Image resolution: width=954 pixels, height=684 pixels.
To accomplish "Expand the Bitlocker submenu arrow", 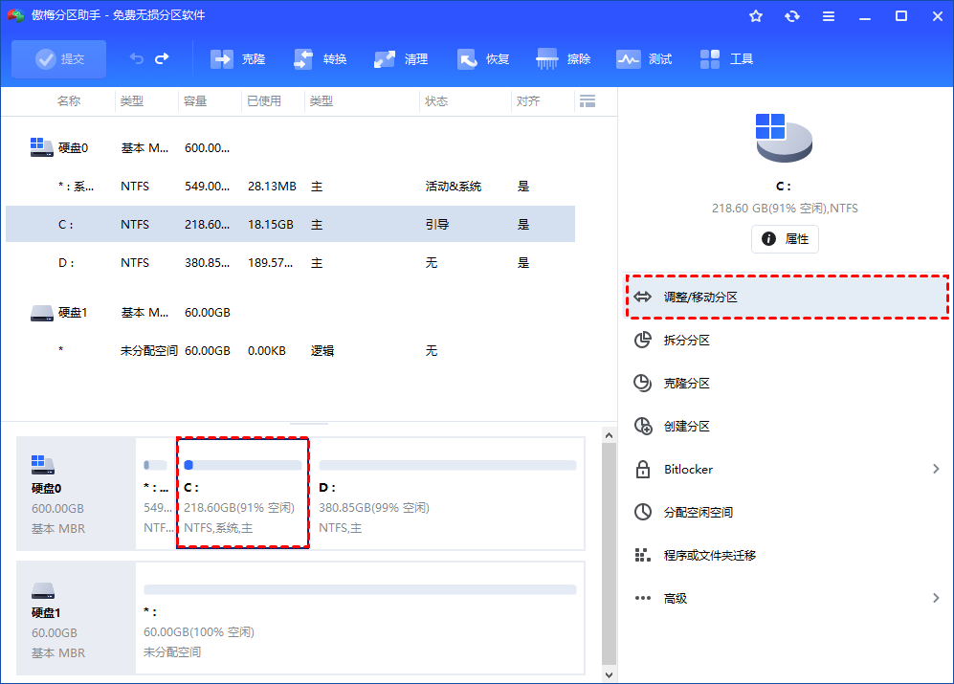I will [935, 470].
